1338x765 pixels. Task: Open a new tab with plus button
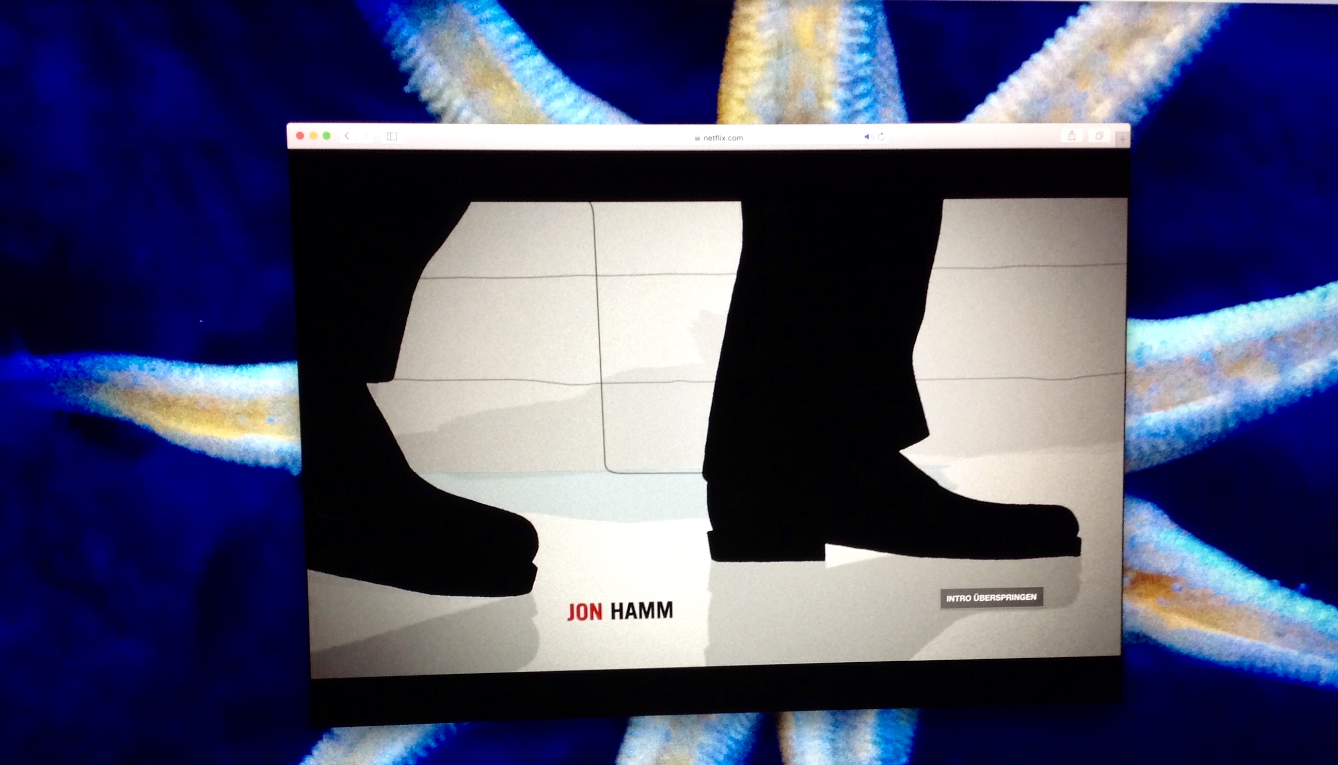tap(1123, 139)
